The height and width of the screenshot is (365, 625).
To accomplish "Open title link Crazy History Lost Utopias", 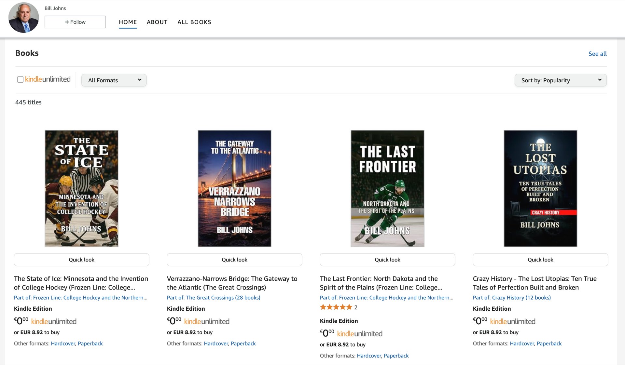I will [x=535, y=283].
